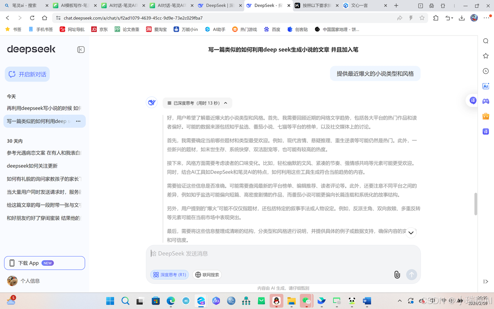Open the 书签 bookmarks folder

point(13,29)
